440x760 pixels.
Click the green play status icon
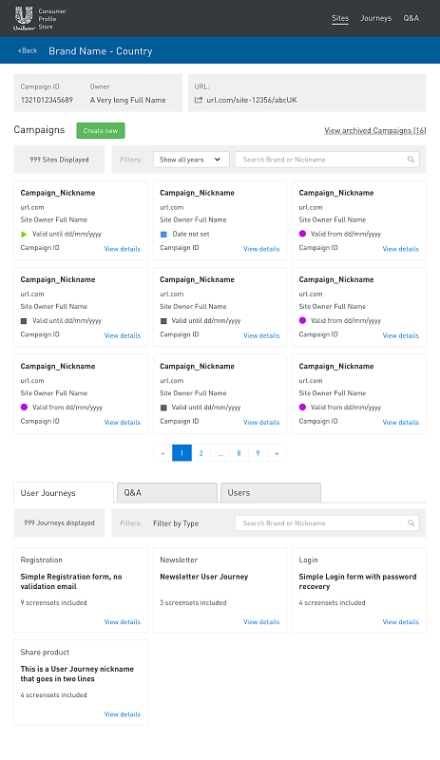point(25,234)
